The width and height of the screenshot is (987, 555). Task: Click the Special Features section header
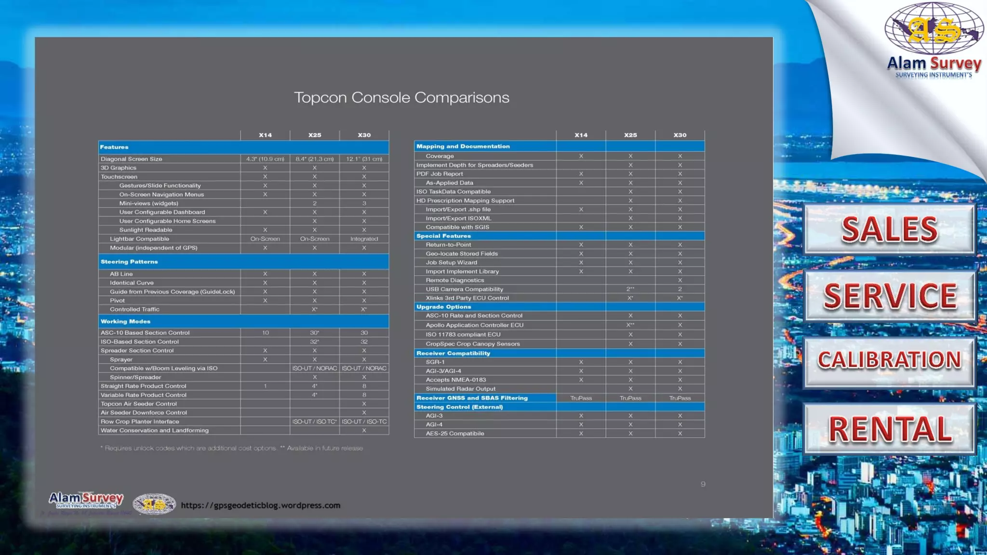(x=443, y=236)
